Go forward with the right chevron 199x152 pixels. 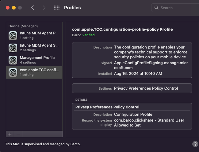[44, 8]
